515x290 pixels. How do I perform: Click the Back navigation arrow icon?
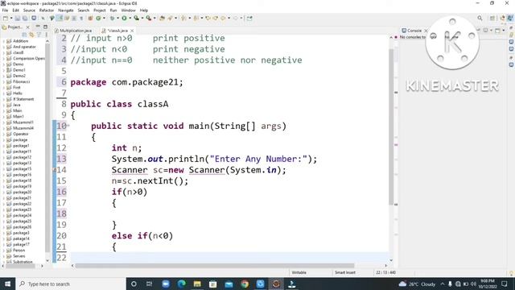coord(223,18)
